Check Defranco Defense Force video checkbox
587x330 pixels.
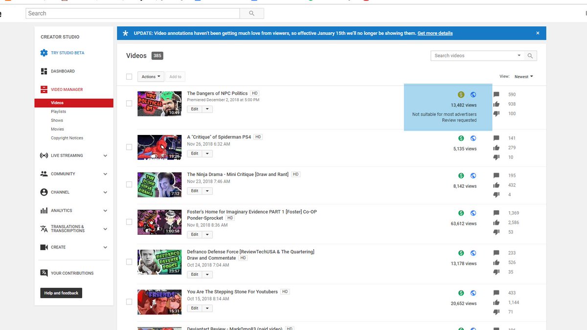tap(129, 262)
